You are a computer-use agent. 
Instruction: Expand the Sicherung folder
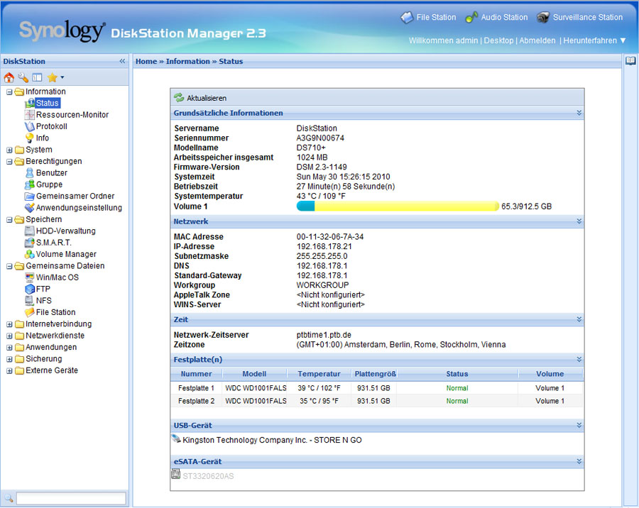9,359
